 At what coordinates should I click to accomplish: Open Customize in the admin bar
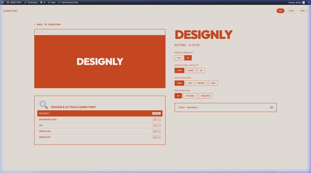31,2
